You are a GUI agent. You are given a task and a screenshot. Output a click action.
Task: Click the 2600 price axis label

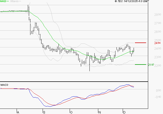click(x=158, y=32)
